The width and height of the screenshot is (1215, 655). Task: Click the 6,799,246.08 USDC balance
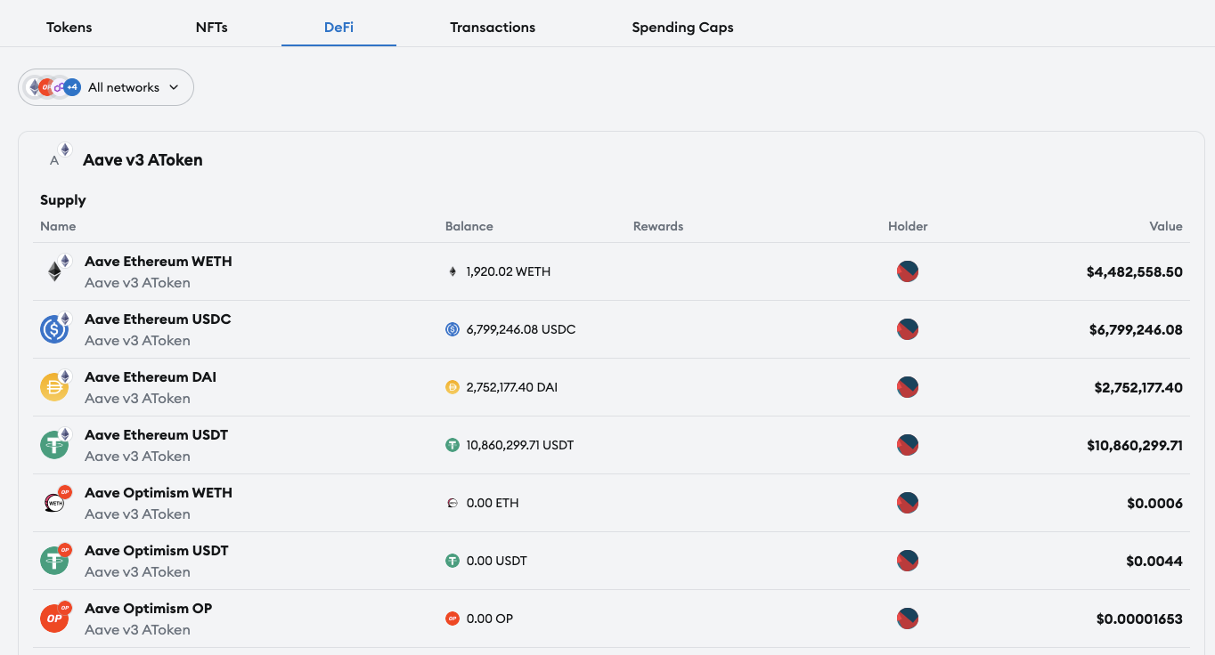click(521, 329)
